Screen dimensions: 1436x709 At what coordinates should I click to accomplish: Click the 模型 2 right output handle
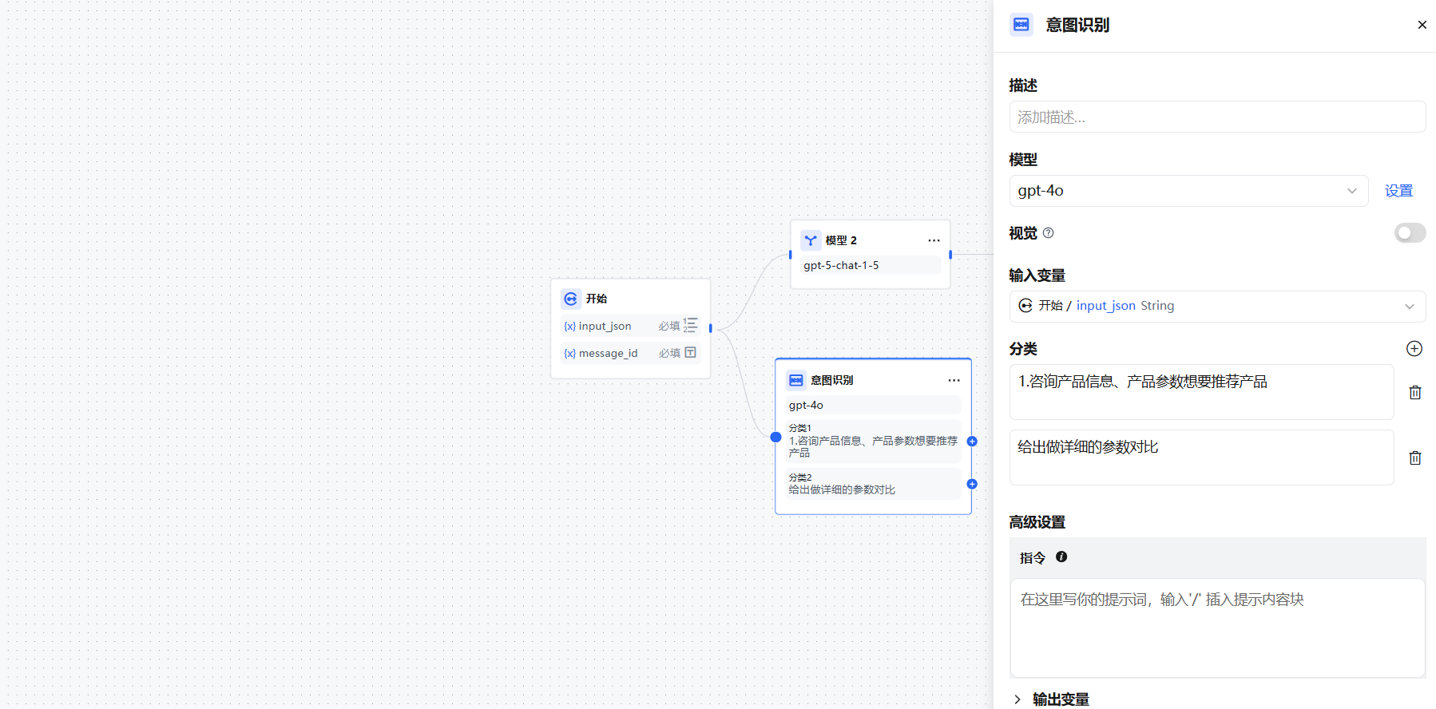(950, 255)
